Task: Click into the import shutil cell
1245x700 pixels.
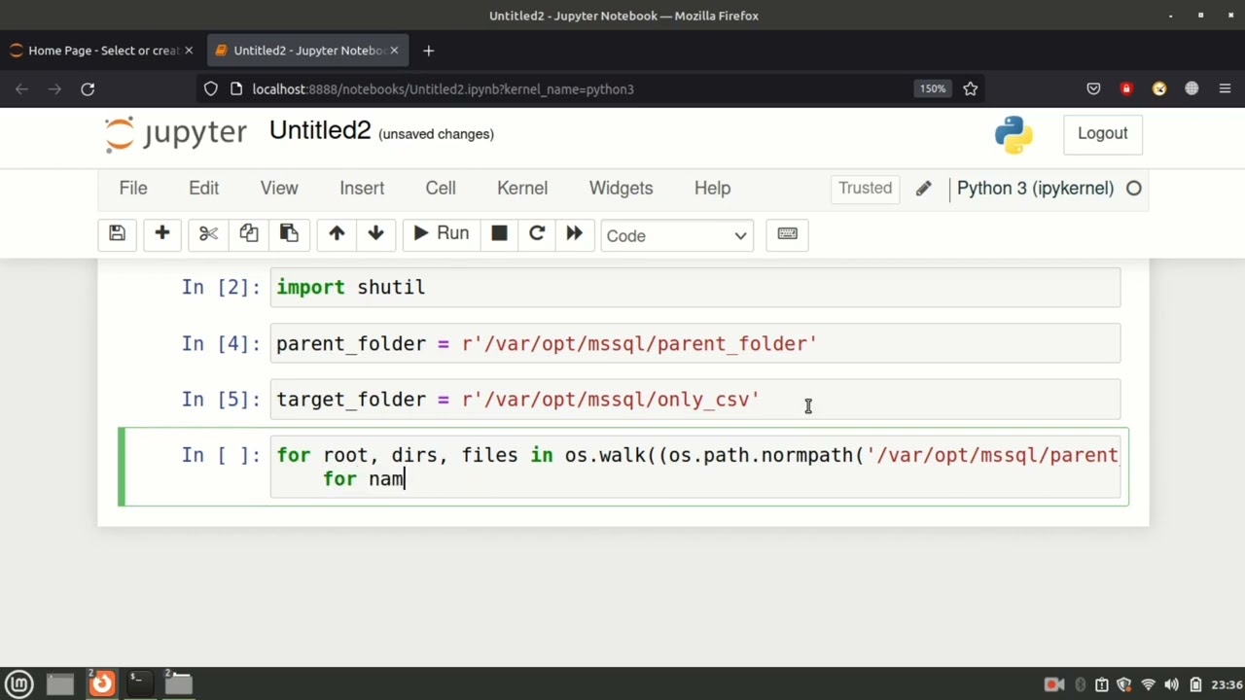Action: point(695,288)
